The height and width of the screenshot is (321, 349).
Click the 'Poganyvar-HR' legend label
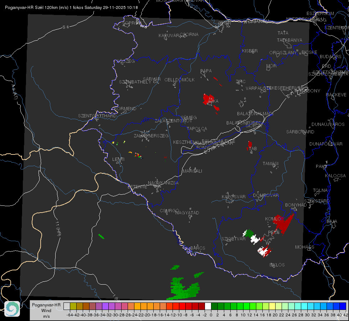[46, 305]
